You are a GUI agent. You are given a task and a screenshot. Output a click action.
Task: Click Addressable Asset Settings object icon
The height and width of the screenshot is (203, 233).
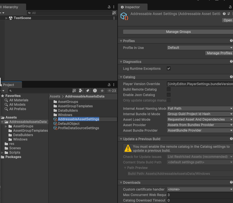(x=124, y=16)
